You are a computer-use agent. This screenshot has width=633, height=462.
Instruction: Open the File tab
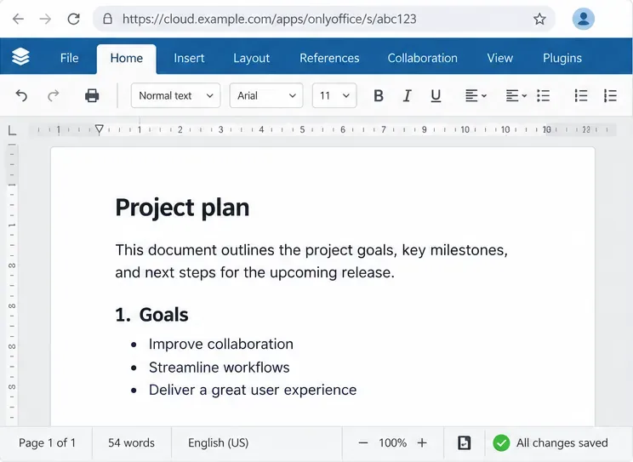click(x=70, y=58)
